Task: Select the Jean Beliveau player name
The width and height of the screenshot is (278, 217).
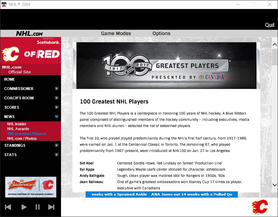Action: pos(91,182)
